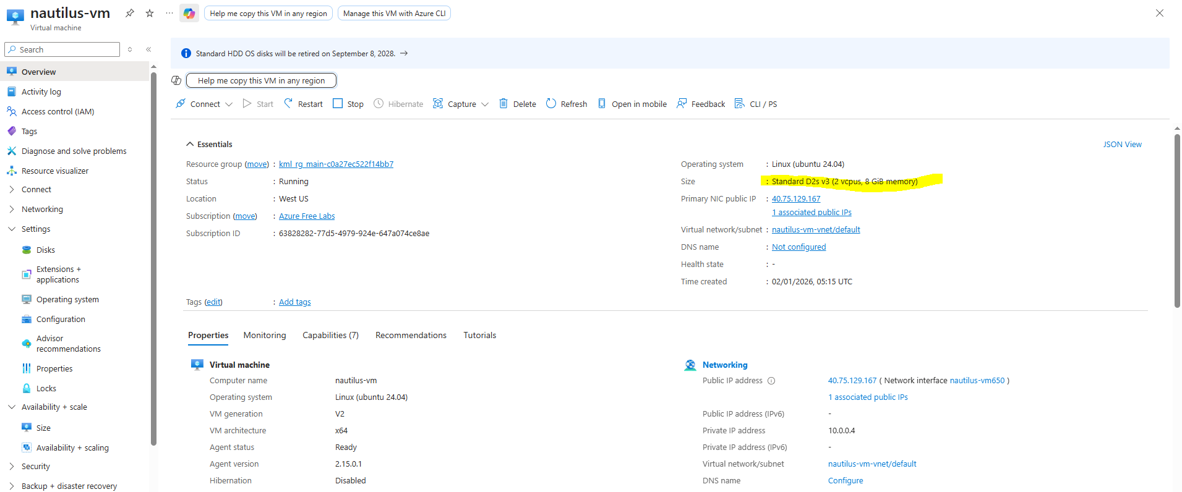Delete the virtual machine
Viewport: 1182px width, 492px height.
click(518, 104)
